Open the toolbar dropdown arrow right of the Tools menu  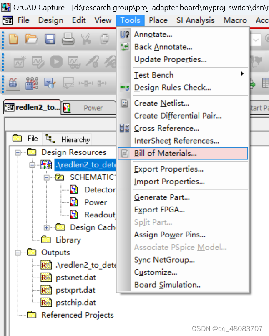256,40
